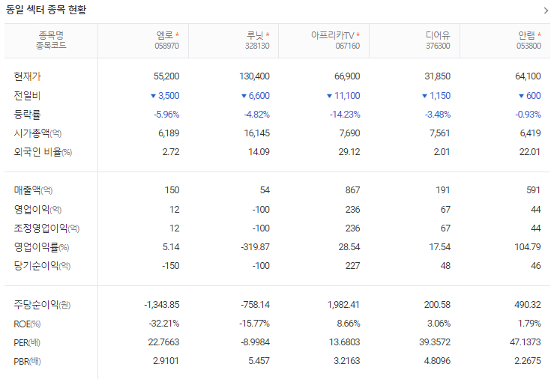The image size is (560, 379).
Task: Click PER value 39.3572
Action: (x=435, y=342)
